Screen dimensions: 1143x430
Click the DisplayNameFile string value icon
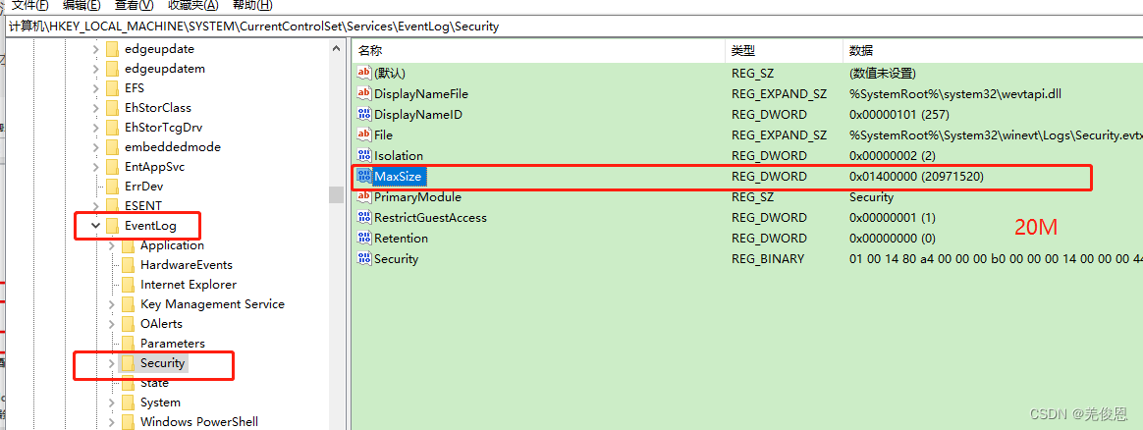pos(363,93)
